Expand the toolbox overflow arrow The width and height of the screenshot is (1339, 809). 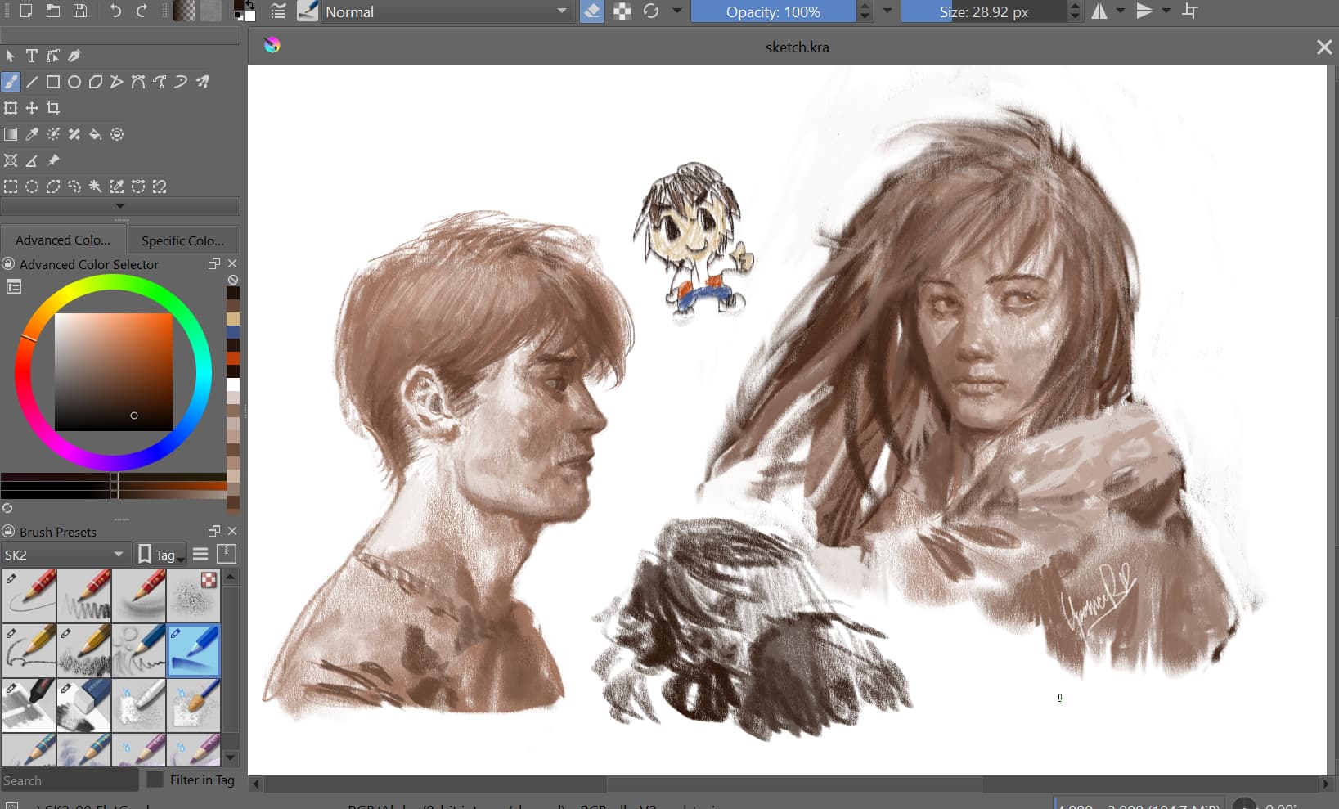click(x=120, y=206)
